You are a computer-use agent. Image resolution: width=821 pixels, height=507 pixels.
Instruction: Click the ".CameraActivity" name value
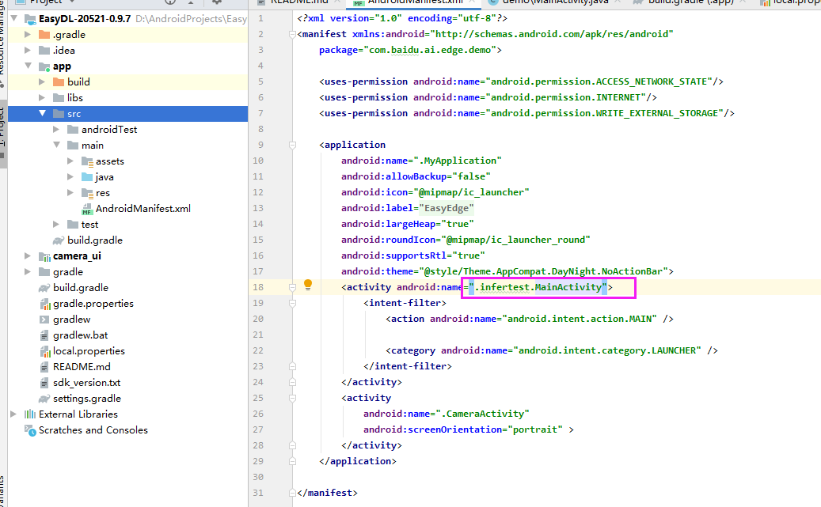point(482,414)
